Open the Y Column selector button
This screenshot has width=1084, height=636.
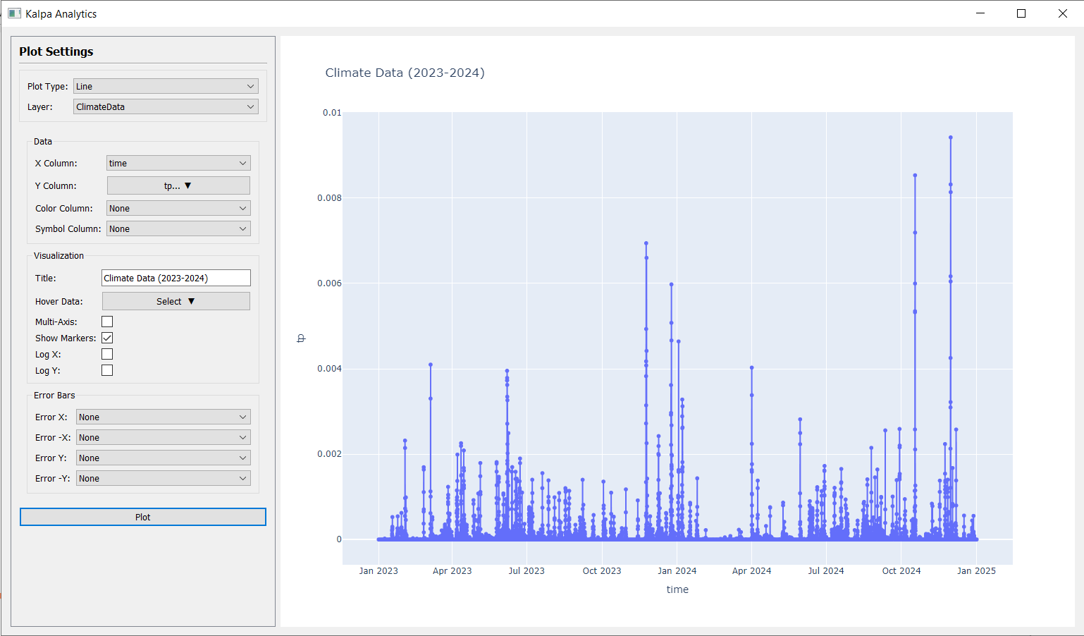pyautogui.click(x=178, y=186)
